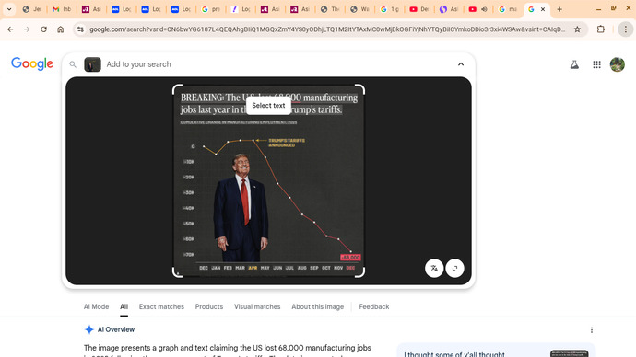Open the browser home page
The width and height of the screenshot is (636, 357).
point(61,29)
